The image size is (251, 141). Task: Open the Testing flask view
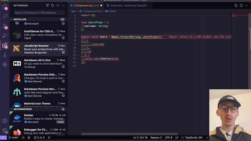coord(5,55)
